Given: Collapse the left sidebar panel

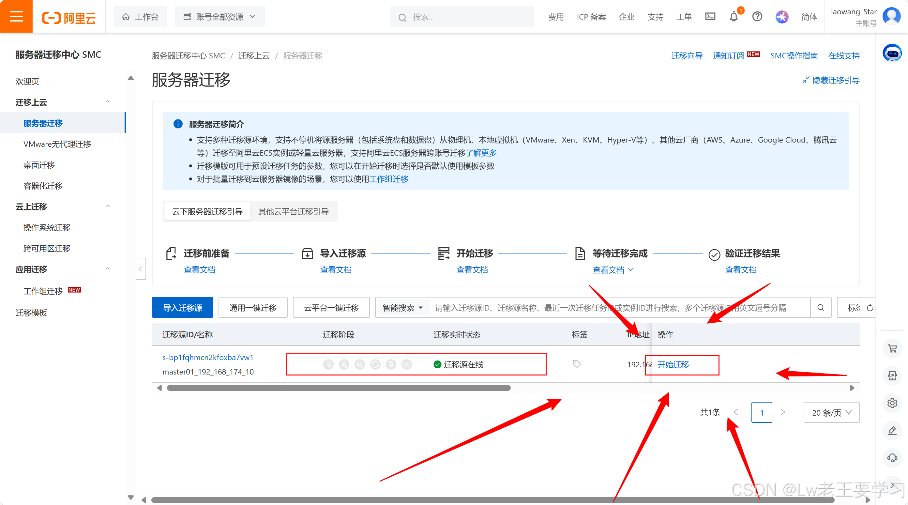Looking at the screenshot, I should [x=140, y=269].
